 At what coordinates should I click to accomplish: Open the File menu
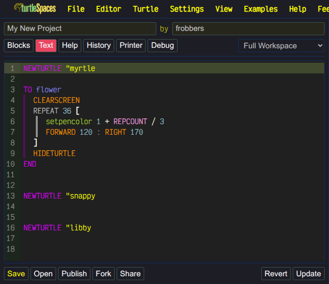[x=76, y=9]
